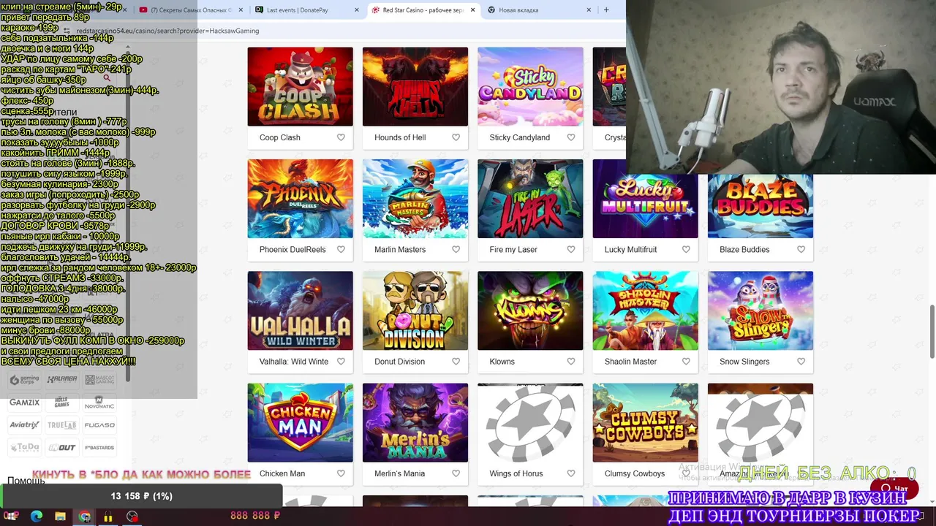The width and height of the screenshot is (936, 526).
Task: Launch Klowns game thumbnail
Action: click(x=530, y=310)
